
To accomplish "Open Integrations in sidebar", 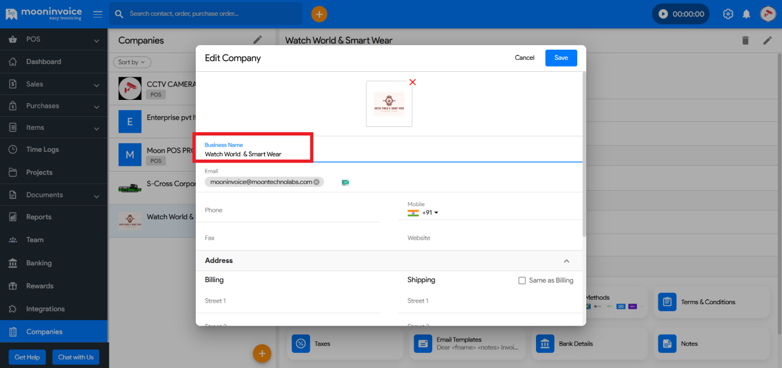I will [54, 309].
